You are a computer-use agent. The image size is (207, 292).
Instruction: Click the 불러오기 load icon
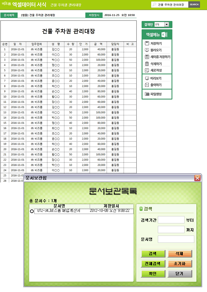(x=147, y=50)
